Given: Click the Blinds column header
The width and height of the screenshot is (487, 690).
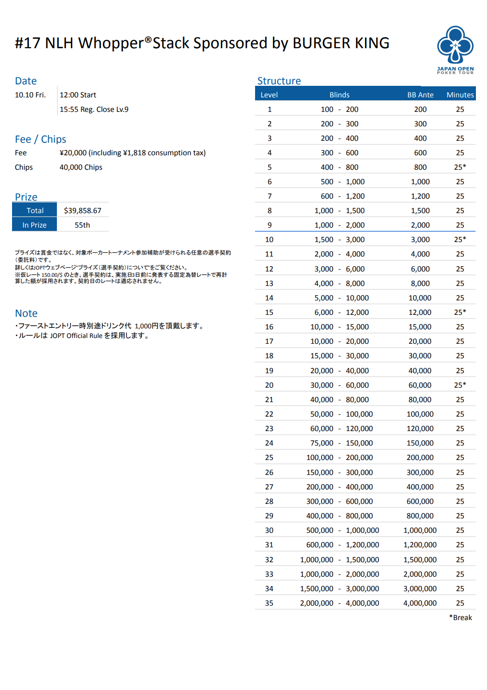Looking at the screenshot, I should tap(339, 95).
